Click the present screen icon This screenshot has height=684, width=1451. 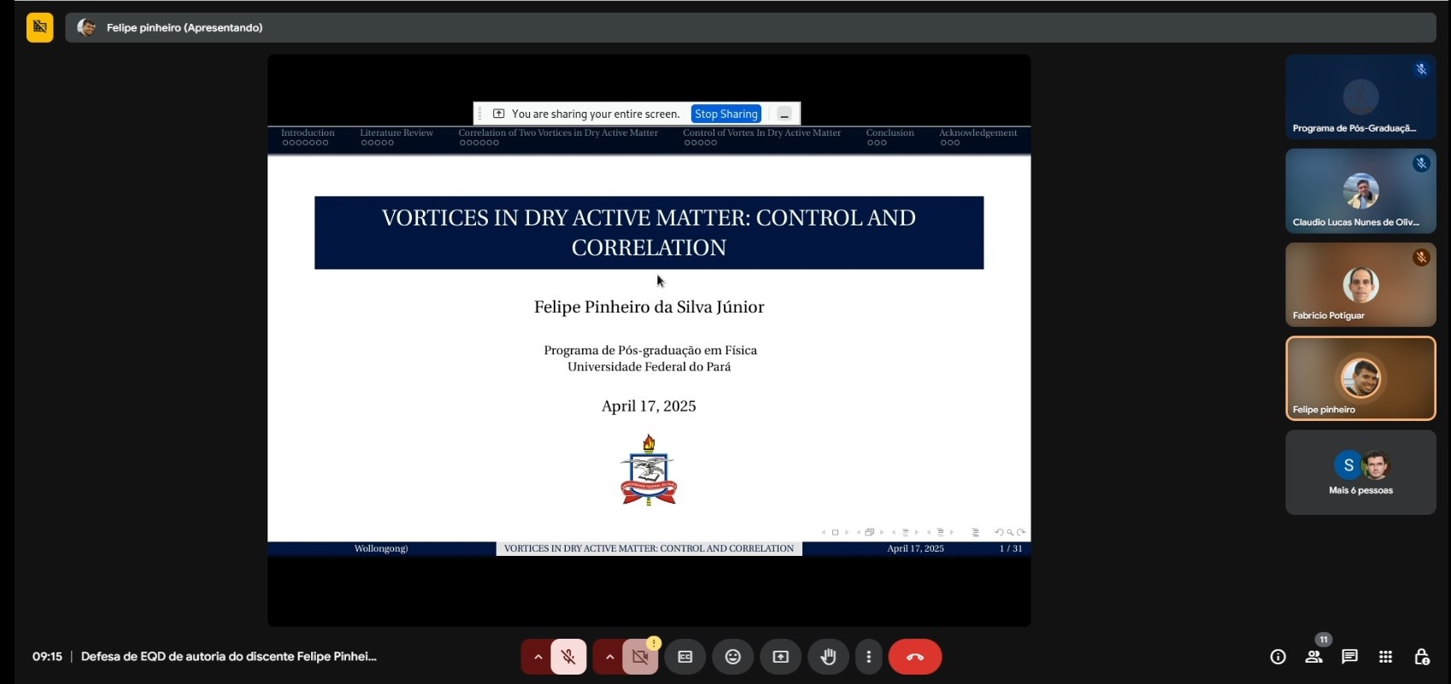(x=781, y=657)
